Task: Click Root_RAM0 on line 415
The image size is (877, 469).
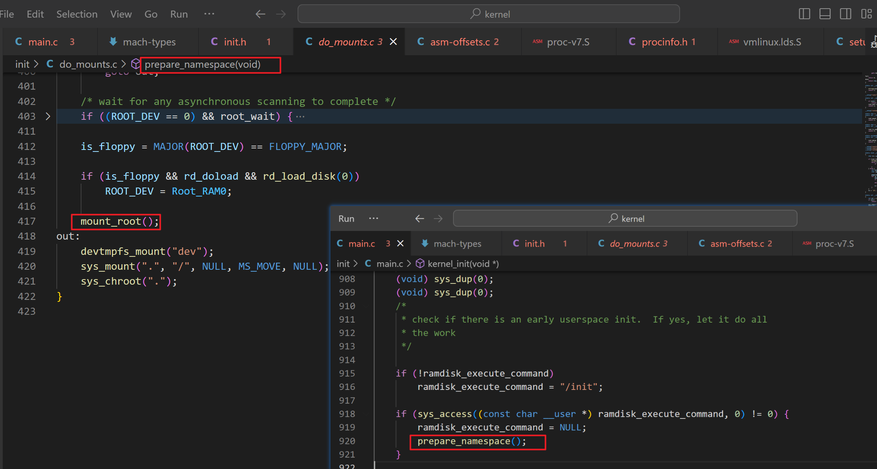Action: point(199,191)
